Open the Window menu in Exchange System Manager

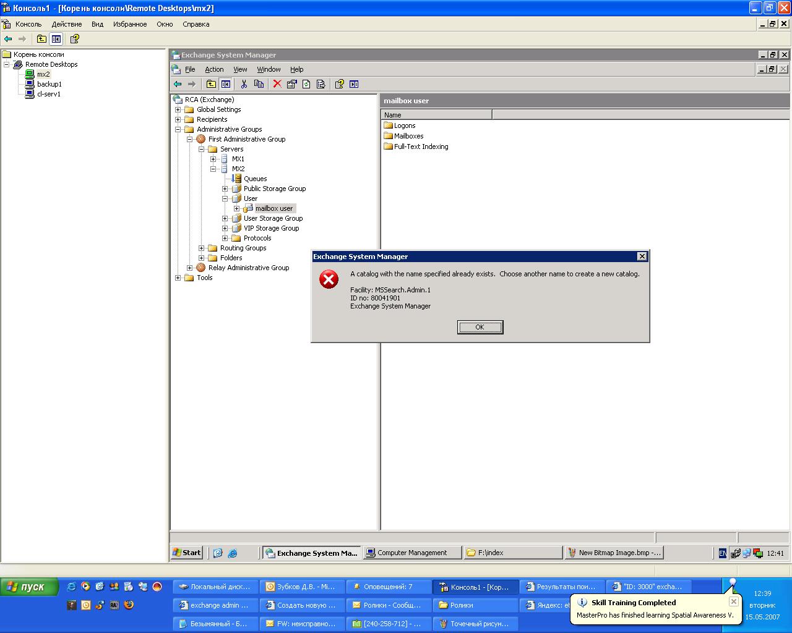269,69
